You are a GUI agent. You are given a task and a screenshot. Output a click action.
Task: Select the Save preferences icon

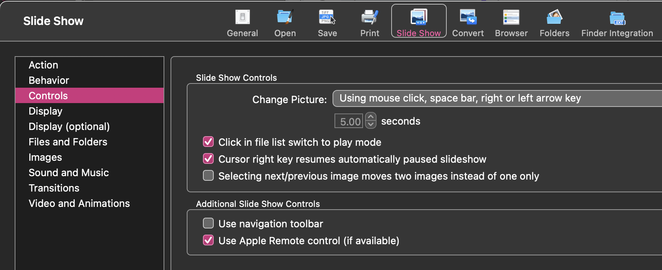[327, 17]
